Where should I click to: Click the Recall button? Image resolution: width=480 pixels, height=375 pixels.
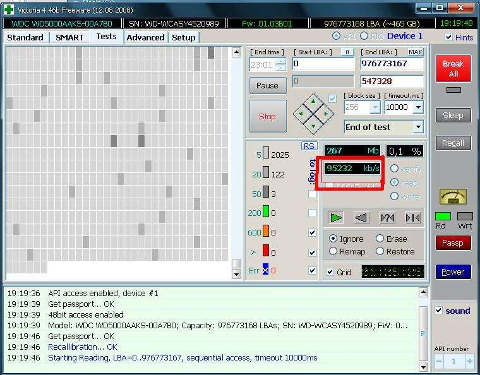coord(453,143)
